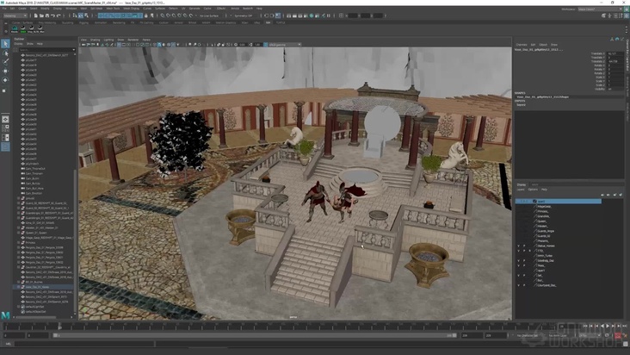Viewport: 630px width, 355px height.
Task: Expand BD_01_Bushes node in Outliner
Action: [x=18, y=282]
